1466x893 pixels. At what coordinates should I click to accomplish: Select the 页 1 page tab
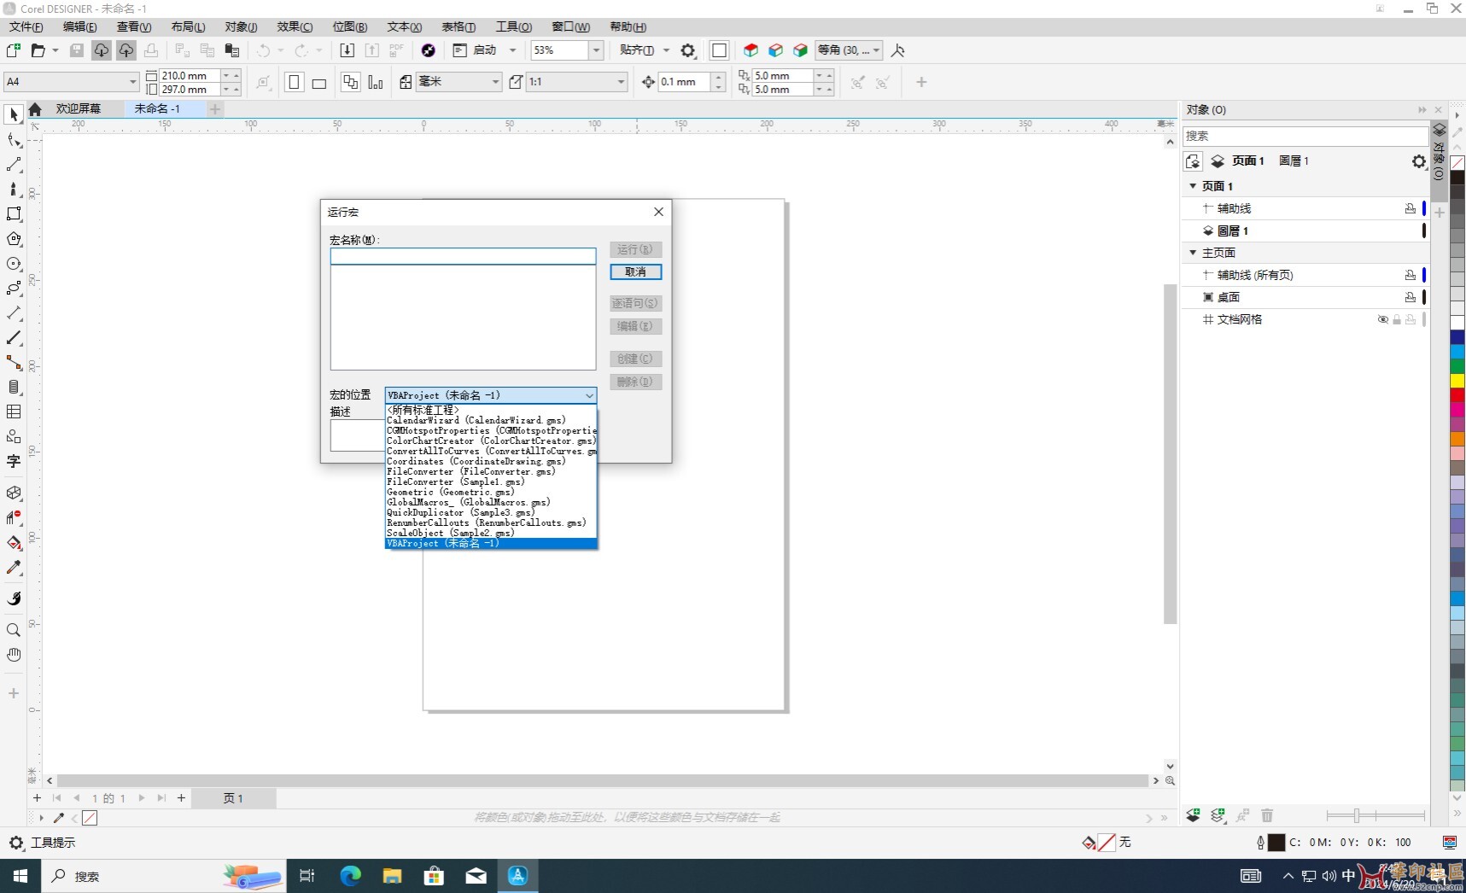[x=233, y=798]
